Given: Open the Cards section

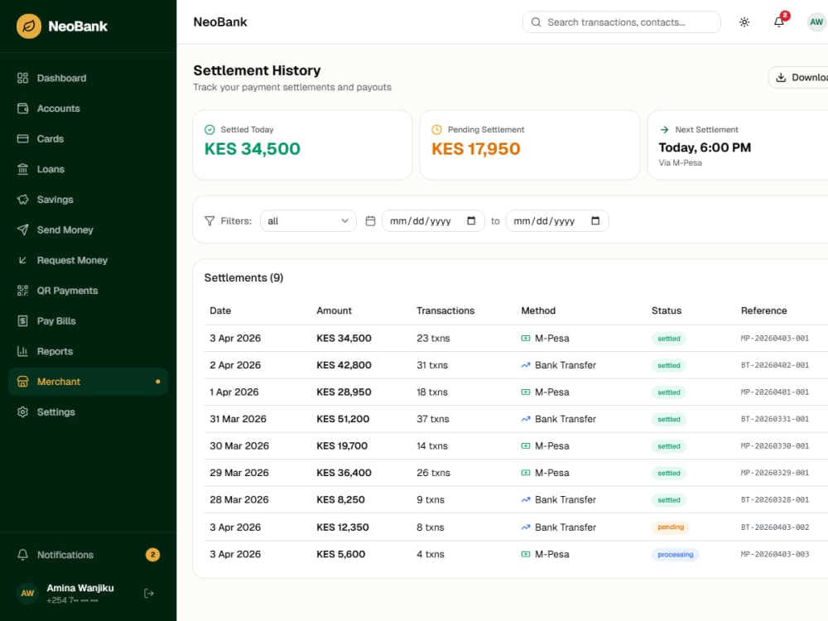Looking at the screenshot, I should pos(89,139).
